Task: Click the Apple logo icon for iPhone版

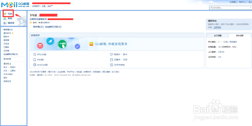Action: (x=35, y=54)
